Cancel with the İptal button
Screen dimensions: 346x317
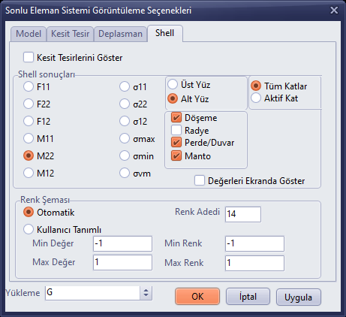(248, 297)
